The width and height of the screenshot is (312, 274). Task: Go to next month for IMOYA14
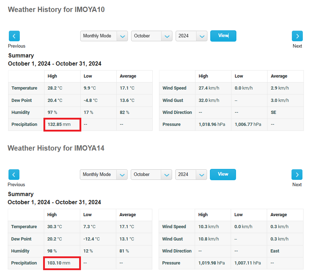point(297,175)
